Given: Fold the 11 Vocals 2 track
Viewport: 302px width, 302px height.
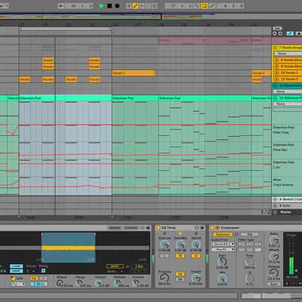Looking at the screenshot, I should point(276,79).
